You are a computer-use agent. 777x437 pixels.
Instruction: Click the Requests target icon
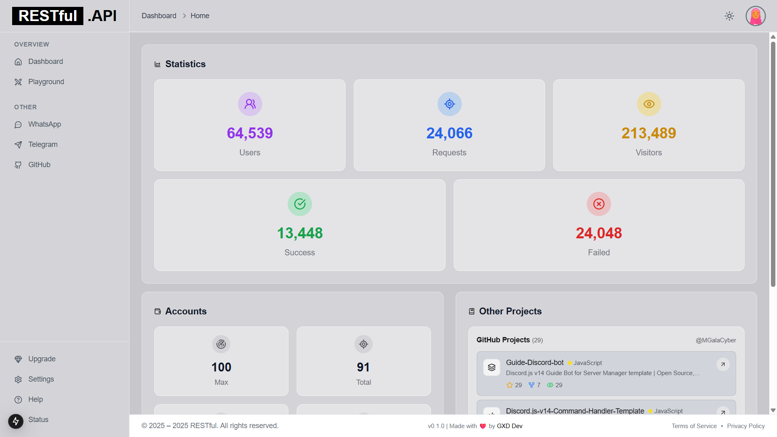[449, 104]
